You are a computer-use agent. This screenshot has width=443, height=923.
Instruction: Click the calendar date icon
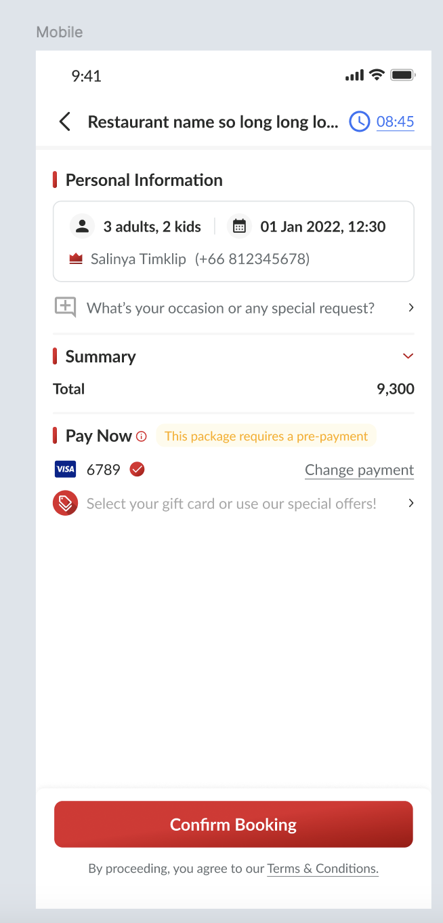pyautogui.click(x=239, y=226)
